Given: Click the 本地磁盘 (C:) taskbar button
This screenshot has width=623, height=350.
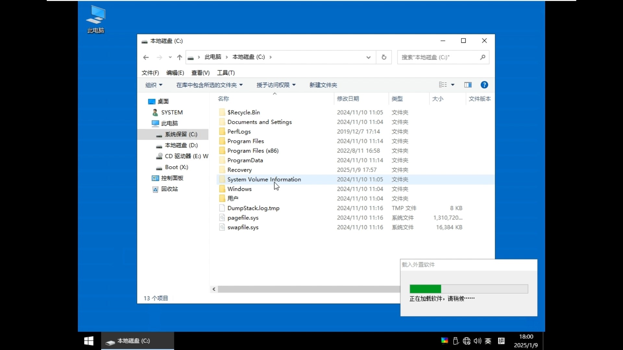Looking at the screenshot, I should [138, 341].
